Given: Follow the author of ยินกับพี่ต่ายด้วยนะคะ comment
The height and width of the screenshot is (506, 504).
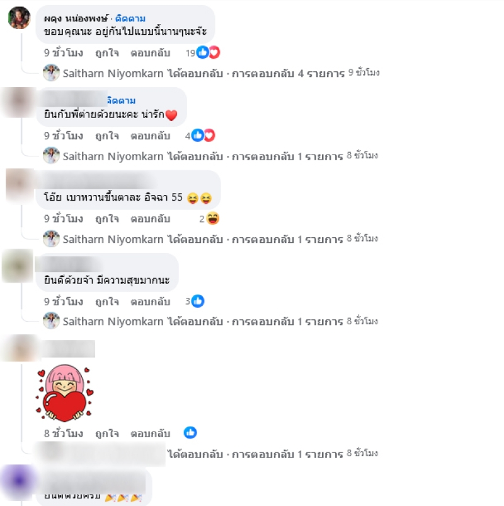Looking at the screenshot, I should (121, 101).
